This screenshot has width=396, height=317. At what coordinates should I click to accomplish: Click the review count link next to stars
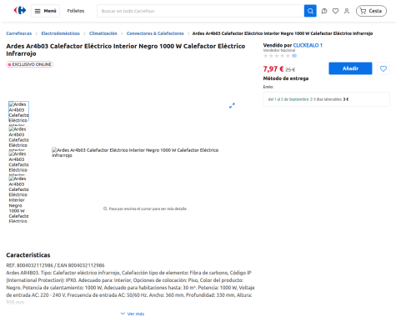coord(294,56)
